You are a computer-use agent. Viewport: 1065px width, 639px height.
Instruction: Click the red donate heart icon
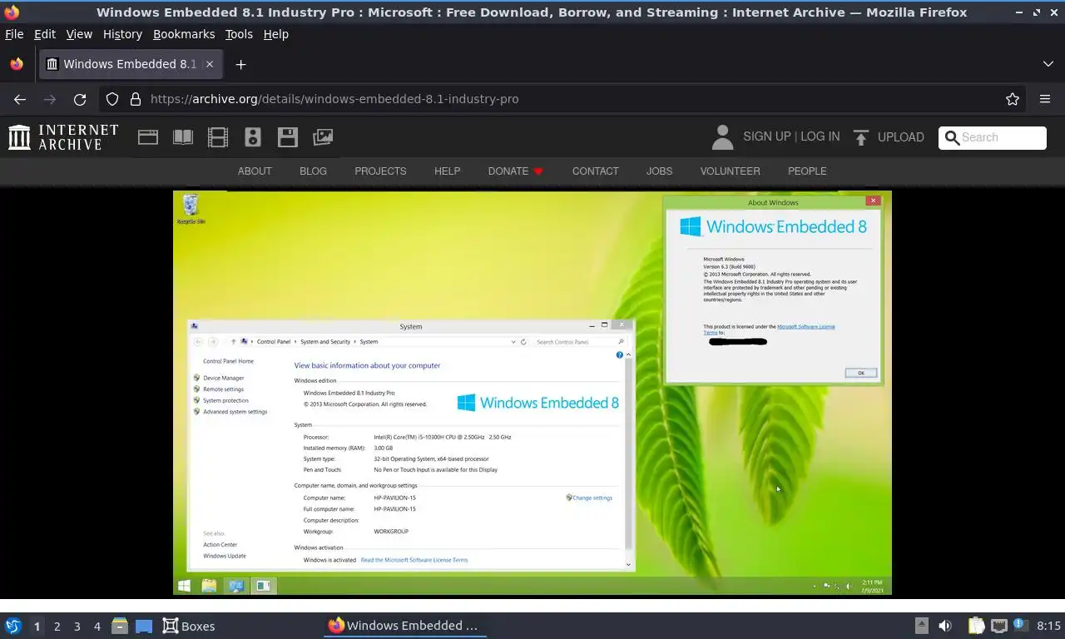(538, 171)
